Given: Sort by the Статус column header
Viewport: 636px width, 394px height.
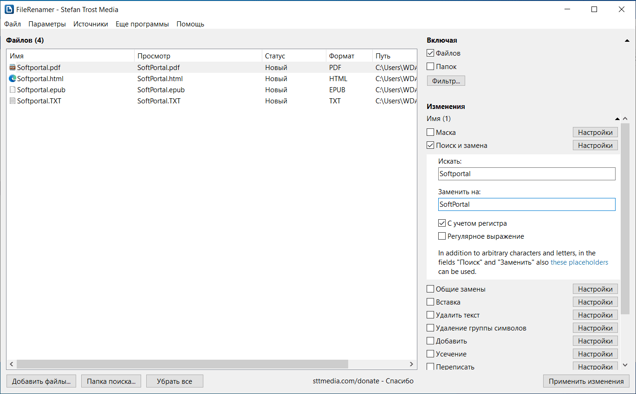Looking at the screenshot, I should (294, 56).
